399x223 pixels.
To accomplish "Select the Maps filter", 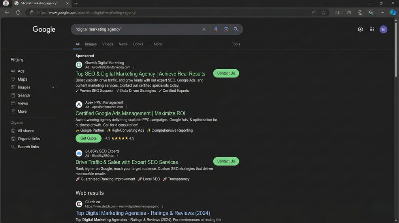I will click(x=19, y=79).
